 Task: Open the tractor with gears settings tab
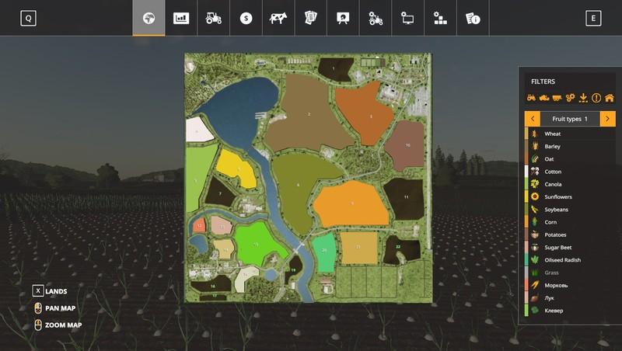(376, 18)
